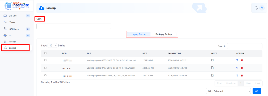The width and height of the screenshot is (268, 96).
Task: Open note for backup dated 2026/08/01
Action: pyautogui.click(x=213, y=75)
